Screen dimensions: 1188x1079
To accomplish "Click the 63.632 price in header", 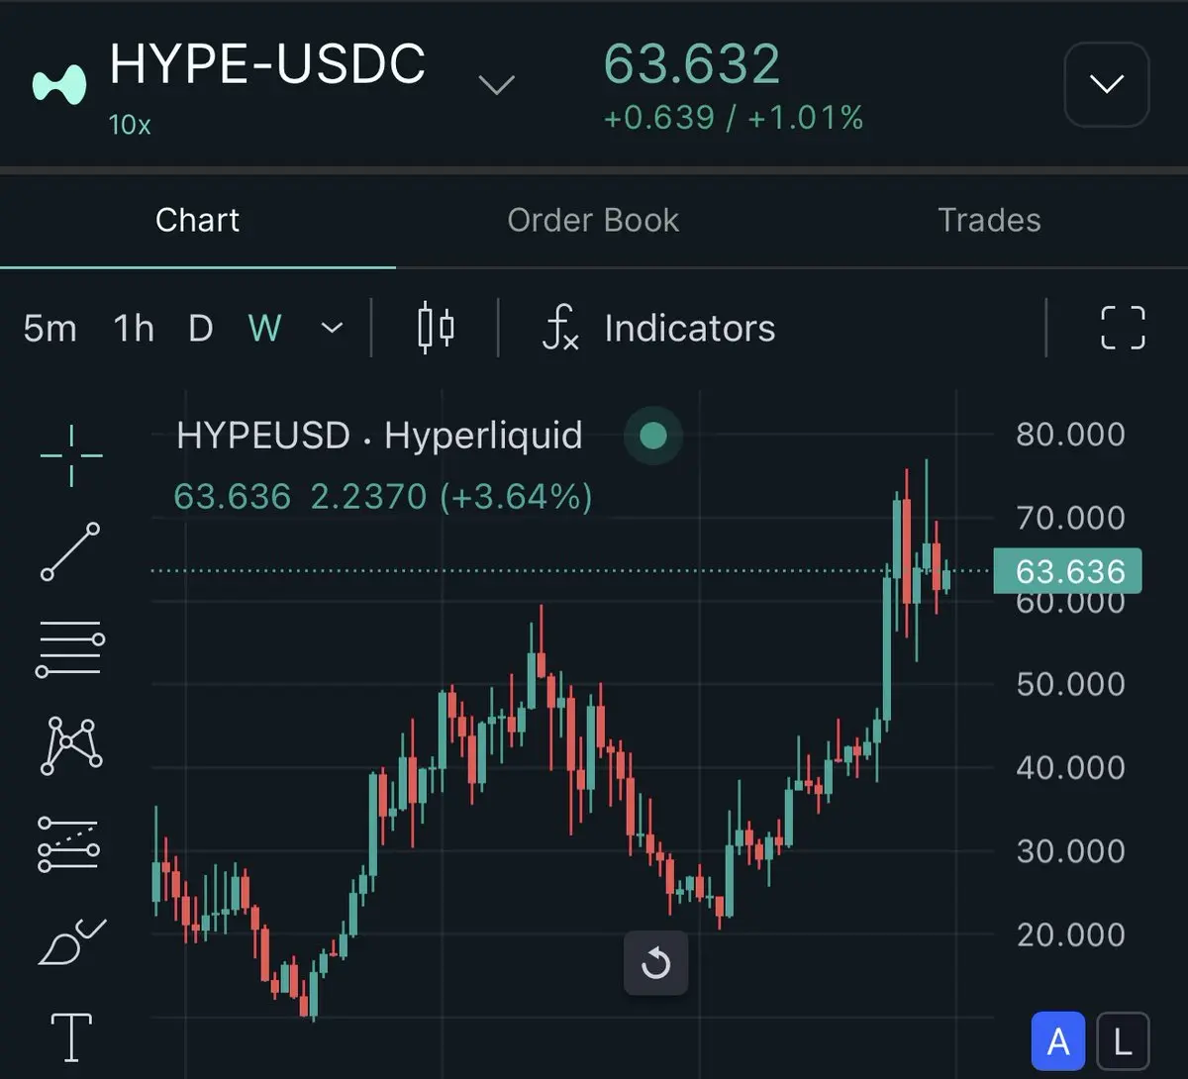I will pos(692,64).
